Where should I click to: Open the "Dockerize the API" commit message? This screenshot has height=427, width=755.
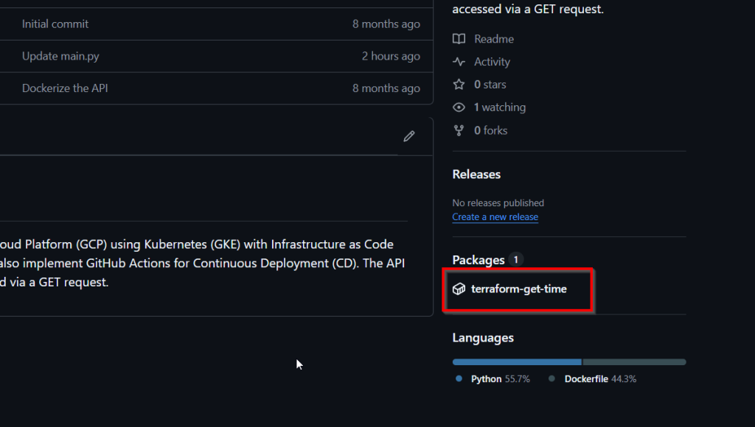tap(65, 88)
